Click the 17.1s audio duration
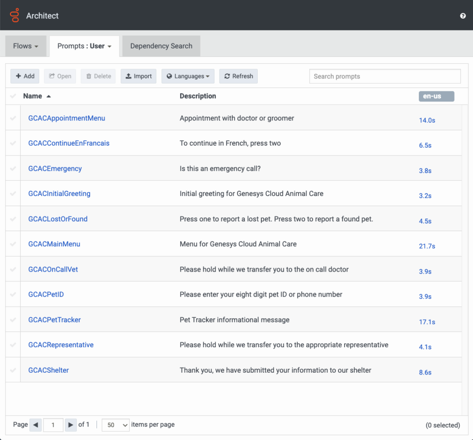 point(427,321)
